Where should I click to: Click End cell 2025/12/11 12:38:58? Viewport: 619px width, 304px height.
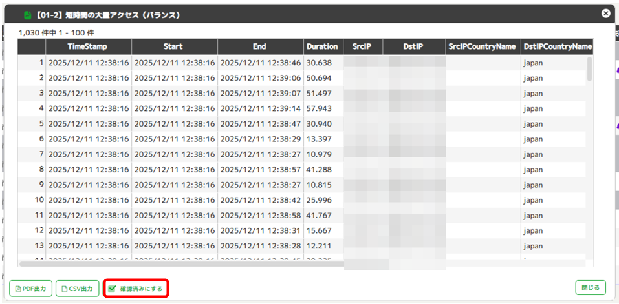(x=261, y=216)
